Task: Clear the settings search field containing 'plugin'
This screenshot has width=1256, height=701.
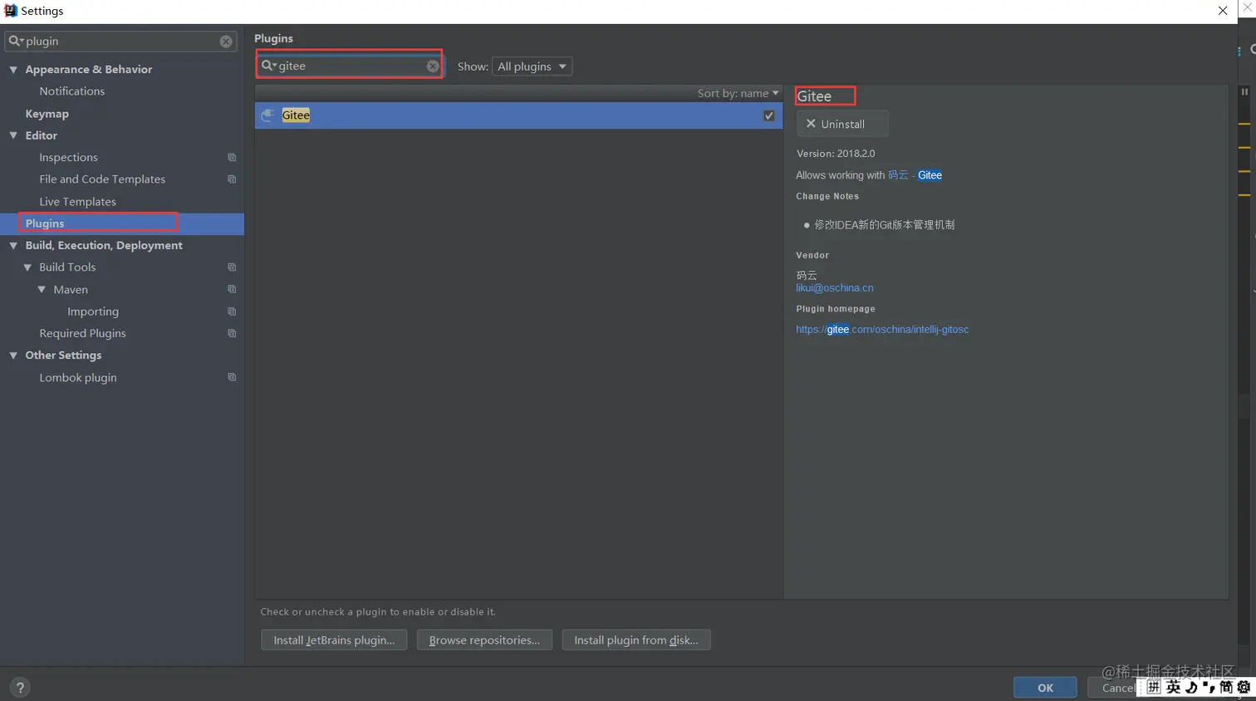Action: [226, 42]
